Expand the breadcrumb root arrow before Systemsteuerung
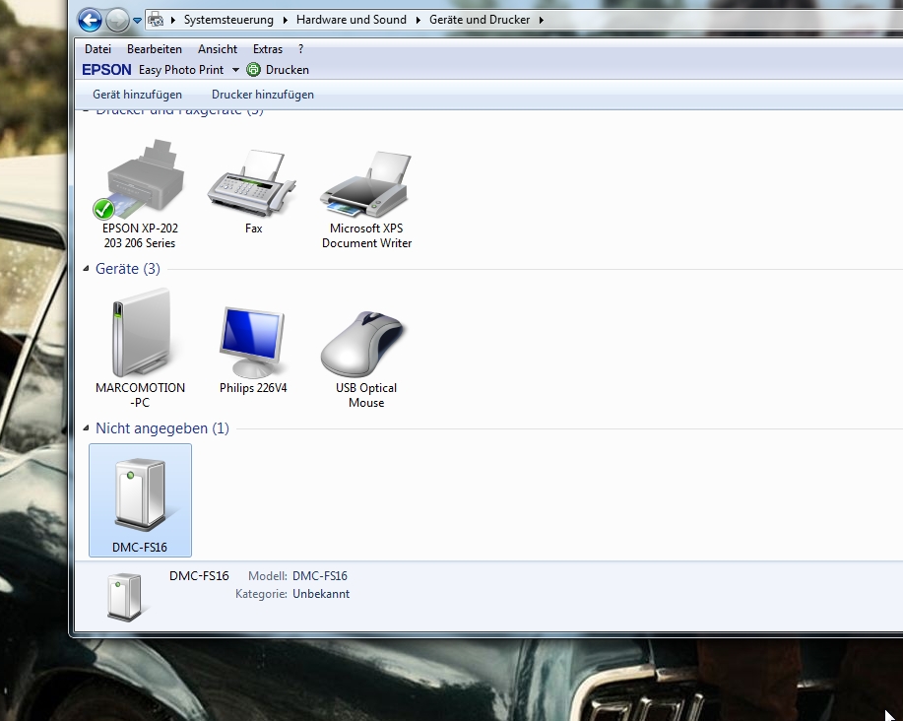 coord(172,20)
